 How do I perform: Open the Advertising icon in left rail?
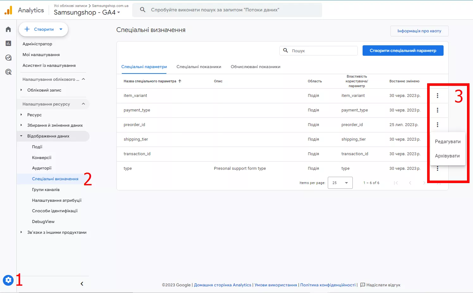coord(8,72)
